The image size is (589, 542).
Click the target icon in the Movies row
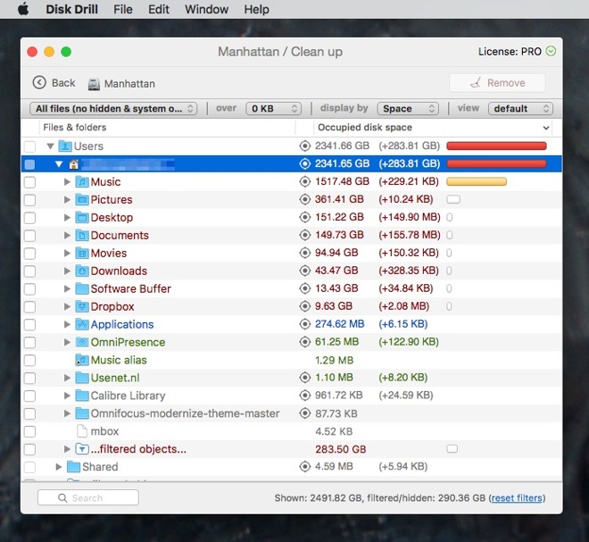click(x=304, y=253)
